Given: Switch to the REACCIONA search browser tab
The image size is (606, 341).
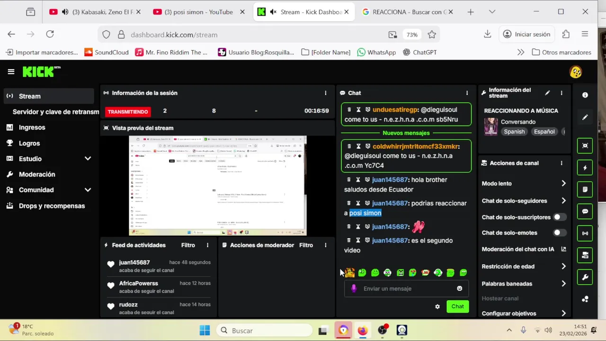Looking at the screenshot, I should point(407,12).
